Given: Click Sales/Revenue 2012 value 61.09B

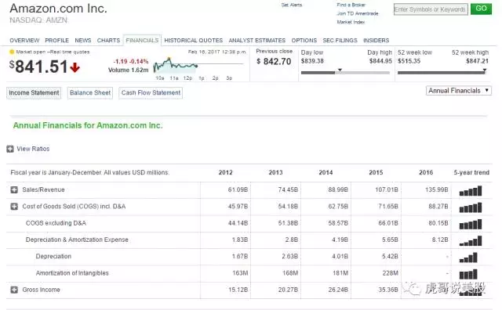Looking at the screenshot, I should (x=238, y=189).
